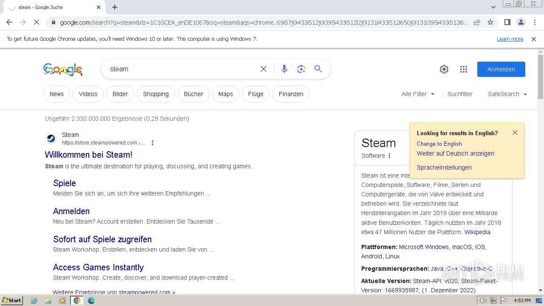The width and height of the screenshot is (544, 306).
Task: Click the blue search magnifier icon
Action: pyautogui.click(x=318, y=69)
